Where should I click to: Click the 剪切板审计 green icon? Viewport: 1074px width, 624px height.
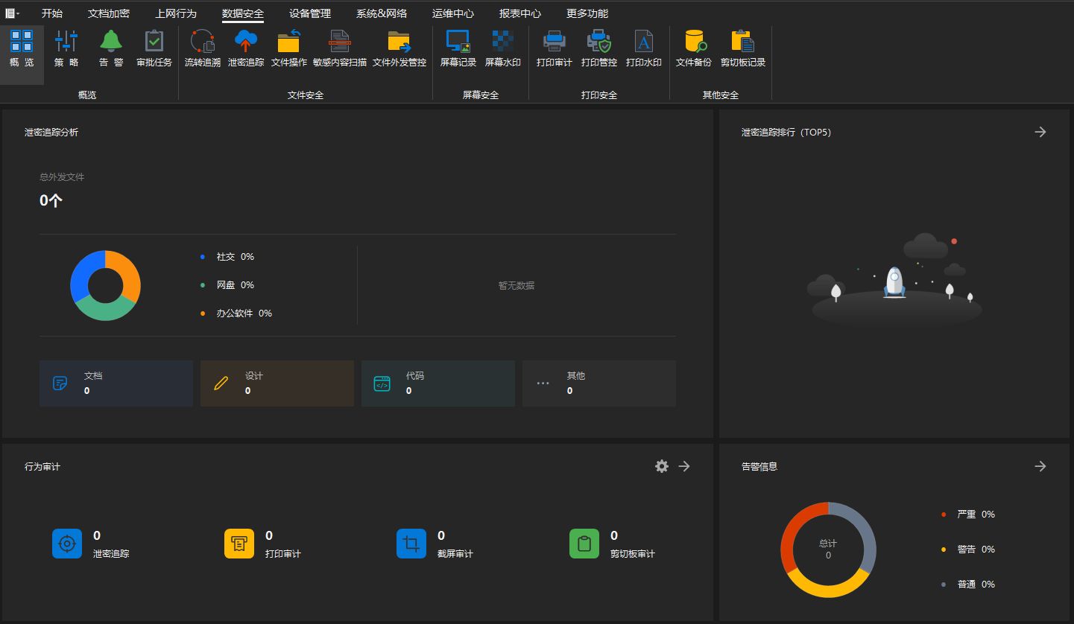coord(584,544)
